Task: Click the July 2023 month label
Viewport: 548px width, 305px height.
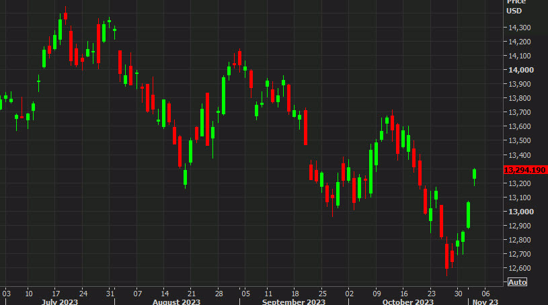Action: 60,302
